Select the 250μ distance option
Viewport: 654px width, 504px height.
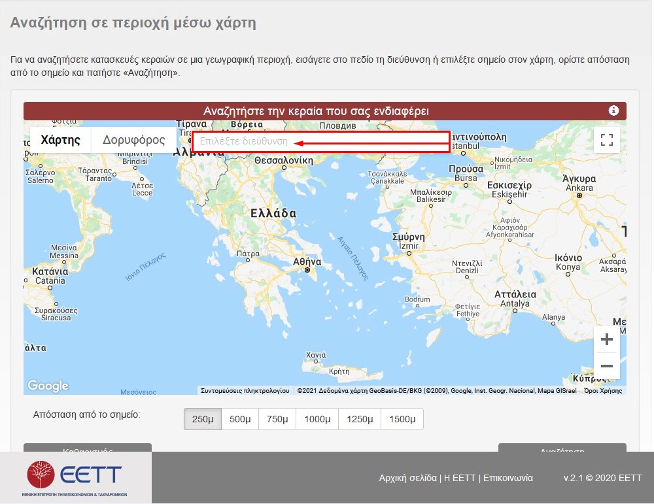203,419
